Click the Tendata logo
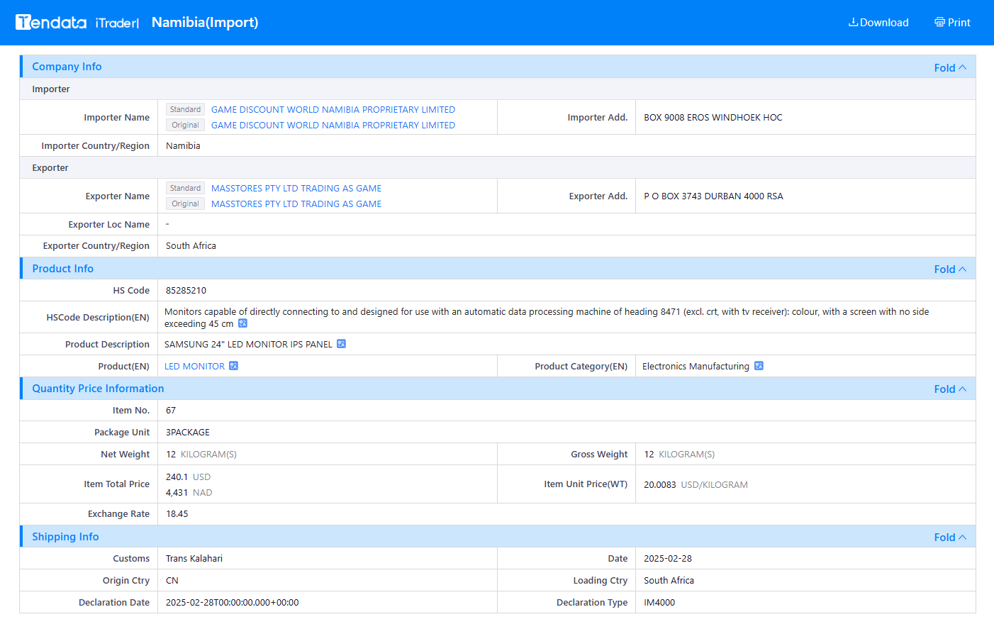This screenshot has height=629, width=994. click(51, 23)
